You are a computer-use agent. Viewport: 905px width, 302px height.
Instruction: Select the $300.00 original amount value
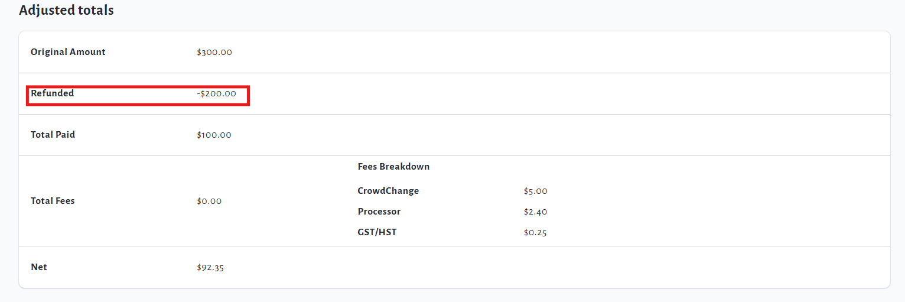point(214,52)
